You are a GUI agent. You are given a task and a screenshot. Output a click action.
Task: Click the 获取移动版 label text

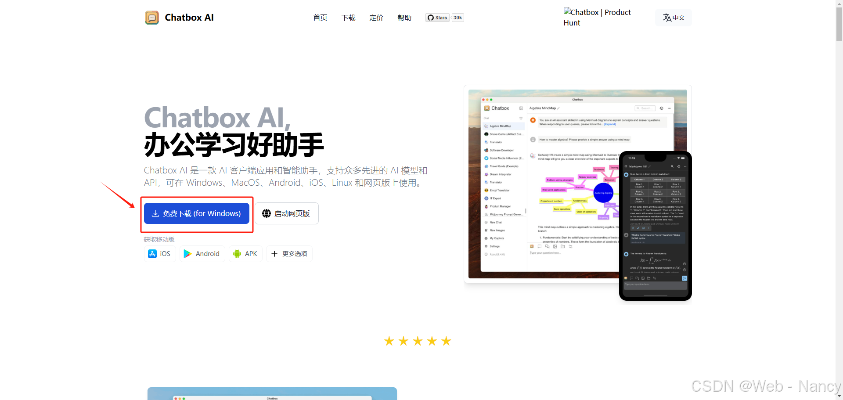[x=159, y=239]
